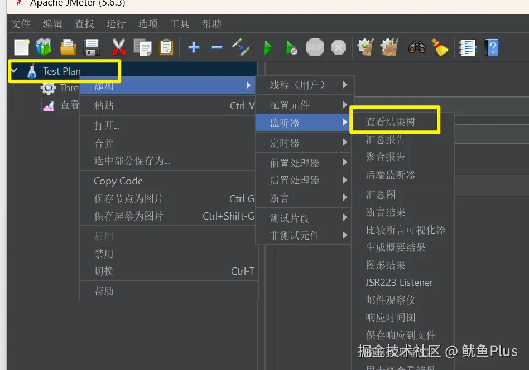This screenshot has width=529, height=370.
Task: Click the Copy icon in toolbar
Action: pos(143,47)
